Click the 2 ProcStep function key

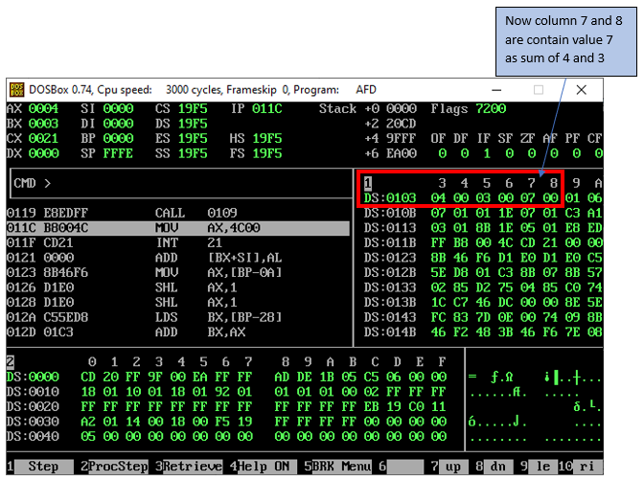pyautogui.click(x=114, y=467)
